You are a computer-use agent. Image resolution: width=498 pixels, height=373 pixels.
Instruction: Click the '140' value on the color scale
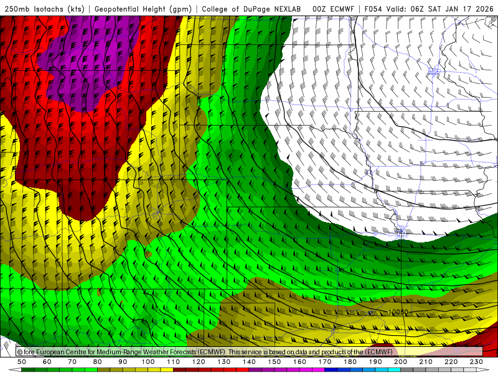[249, 362]
